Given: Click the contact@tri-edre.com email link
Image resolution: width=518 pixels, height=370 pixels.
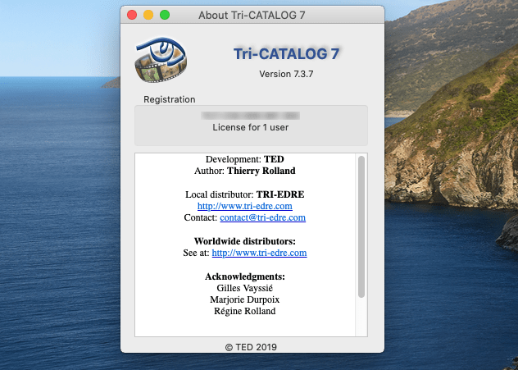Looking at the screenshot, I should click(x=262, y=217).
